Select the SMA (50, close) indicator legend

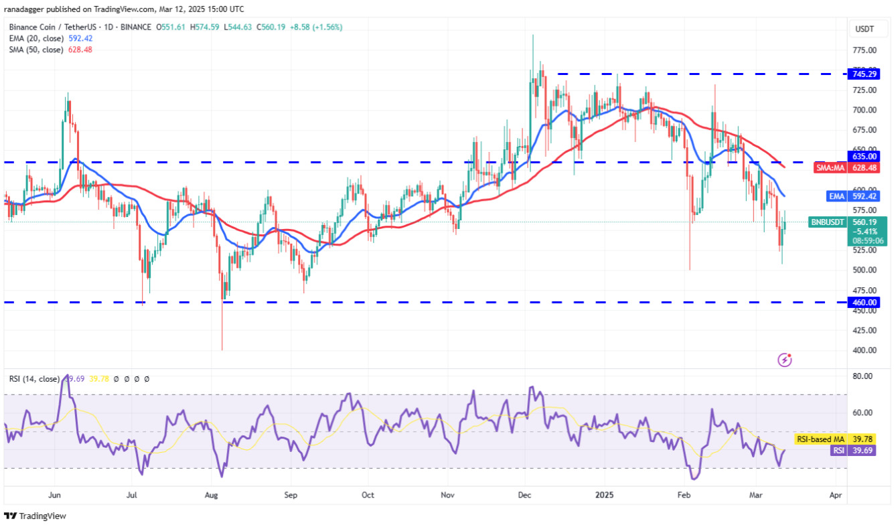[x=36, y=50]
